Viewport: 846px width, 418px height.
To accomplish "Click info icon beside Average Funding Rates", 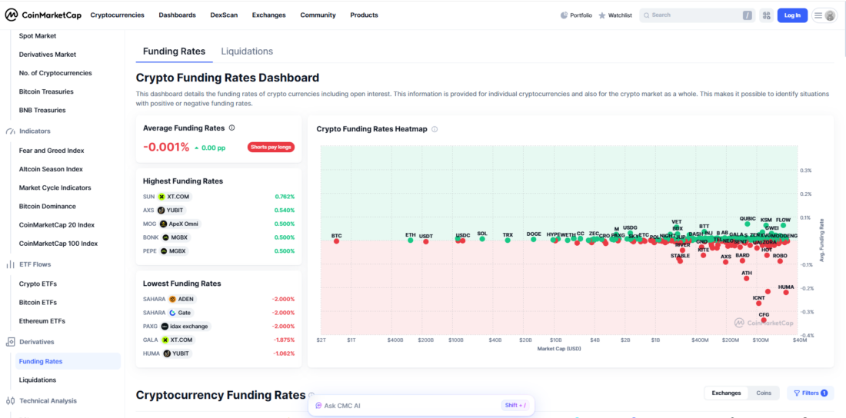I will click(x=232, y=128).
